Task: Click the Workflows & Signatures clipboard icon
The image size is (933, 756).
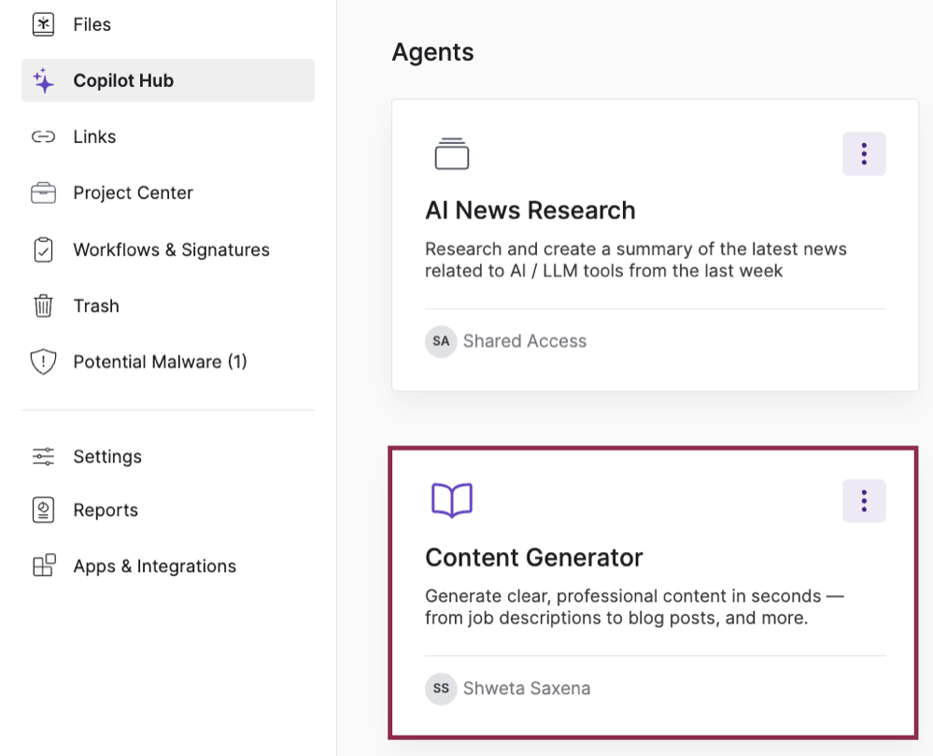Action: pyautogui.click(x=43, y=250)
